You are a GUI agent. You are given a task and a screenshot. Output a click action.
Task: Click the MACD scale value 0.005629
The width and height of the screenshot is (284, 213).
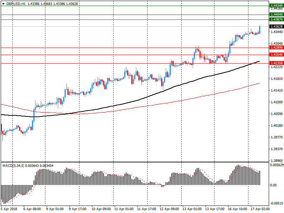tap(277, 165)
